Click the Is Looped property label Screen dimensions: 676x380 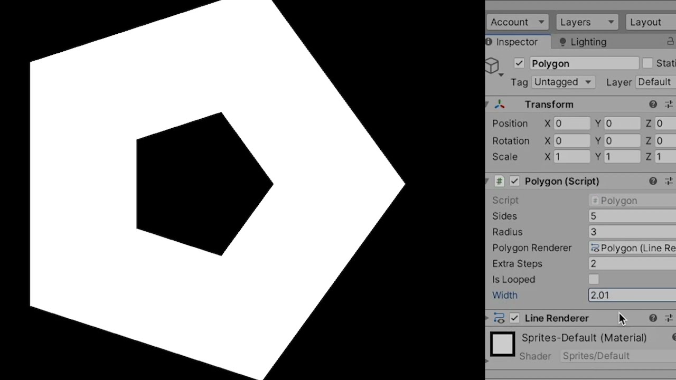pyautogui.click(x=513, y=280)
